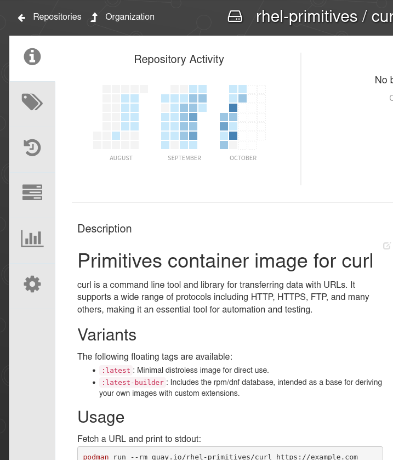
Task: Click the October activity heatmap grid
Action: pyautogui.click(x=243, y=117)
